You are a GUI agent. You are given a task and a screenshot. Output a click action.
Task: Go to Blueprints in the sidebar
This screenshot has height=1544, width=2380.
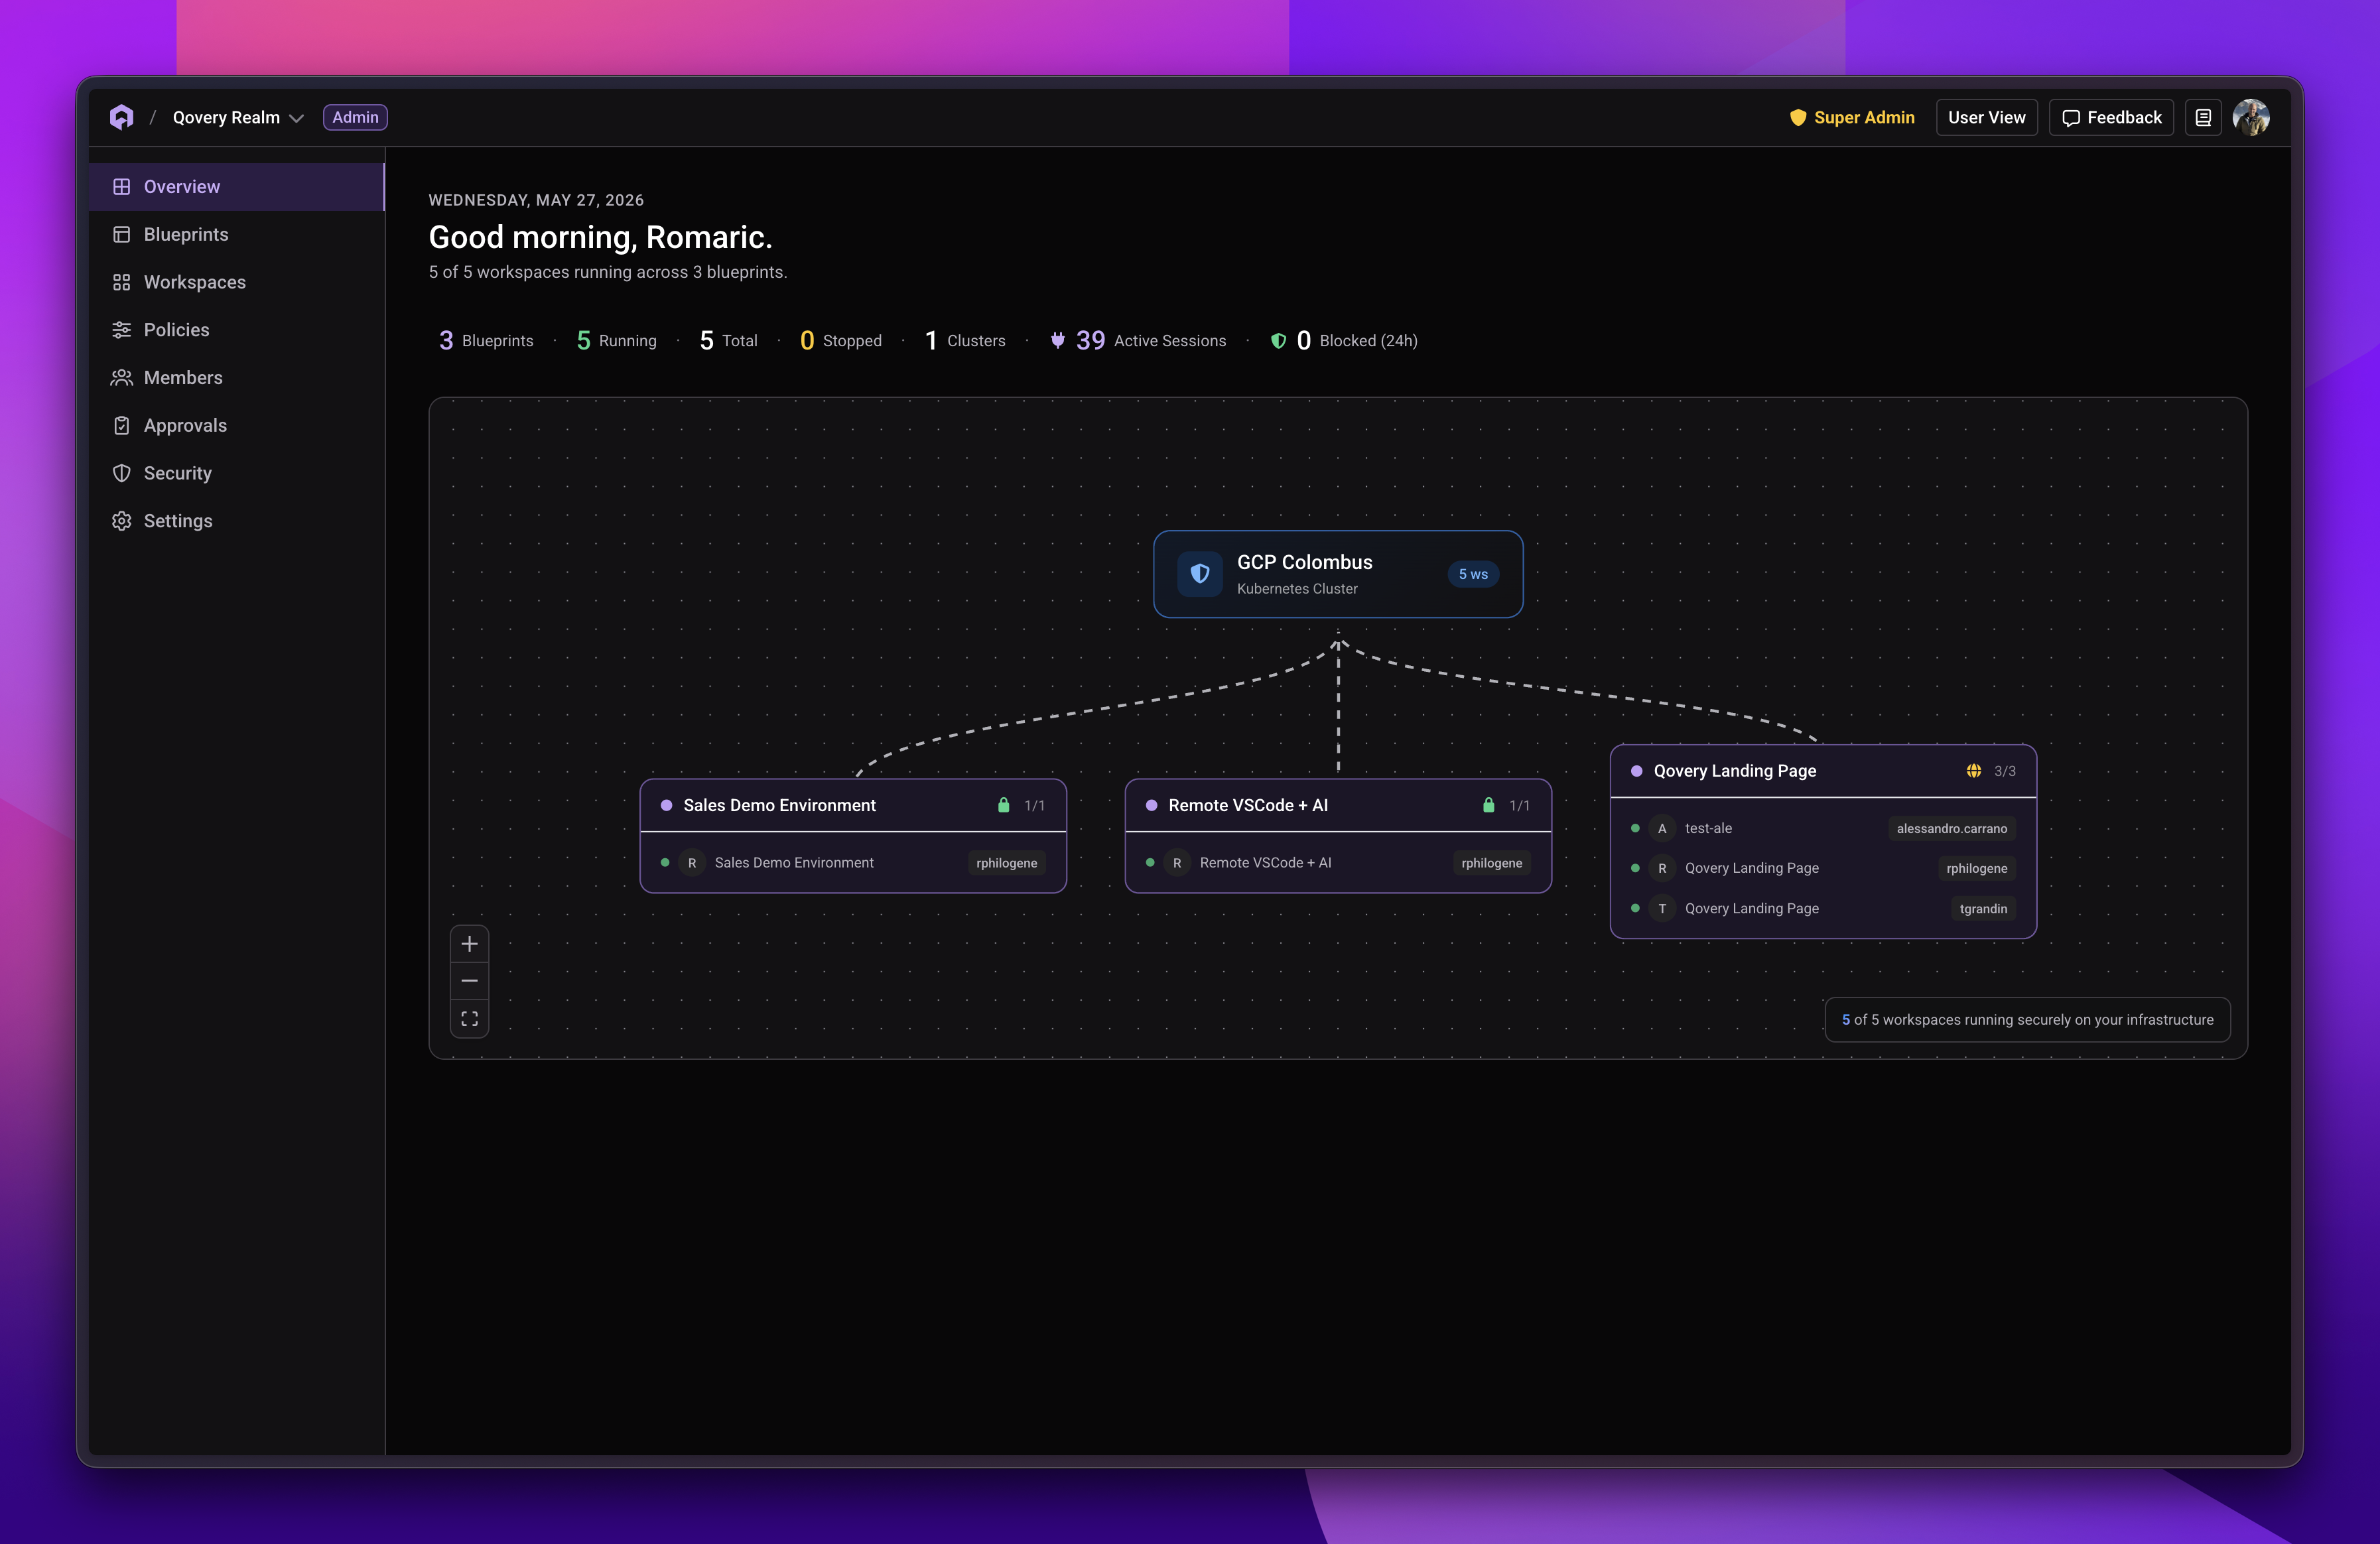[237, 234]
